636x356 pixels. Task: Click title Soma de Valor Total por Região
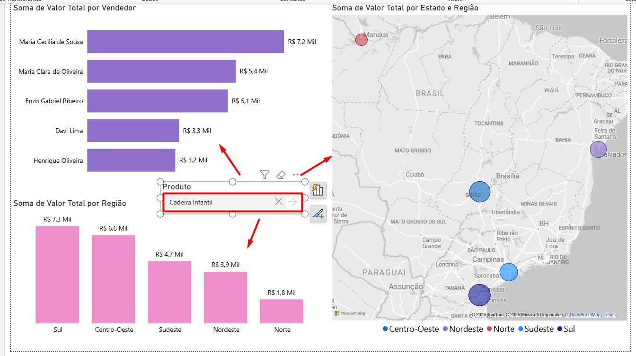click(x=70, y=203)
